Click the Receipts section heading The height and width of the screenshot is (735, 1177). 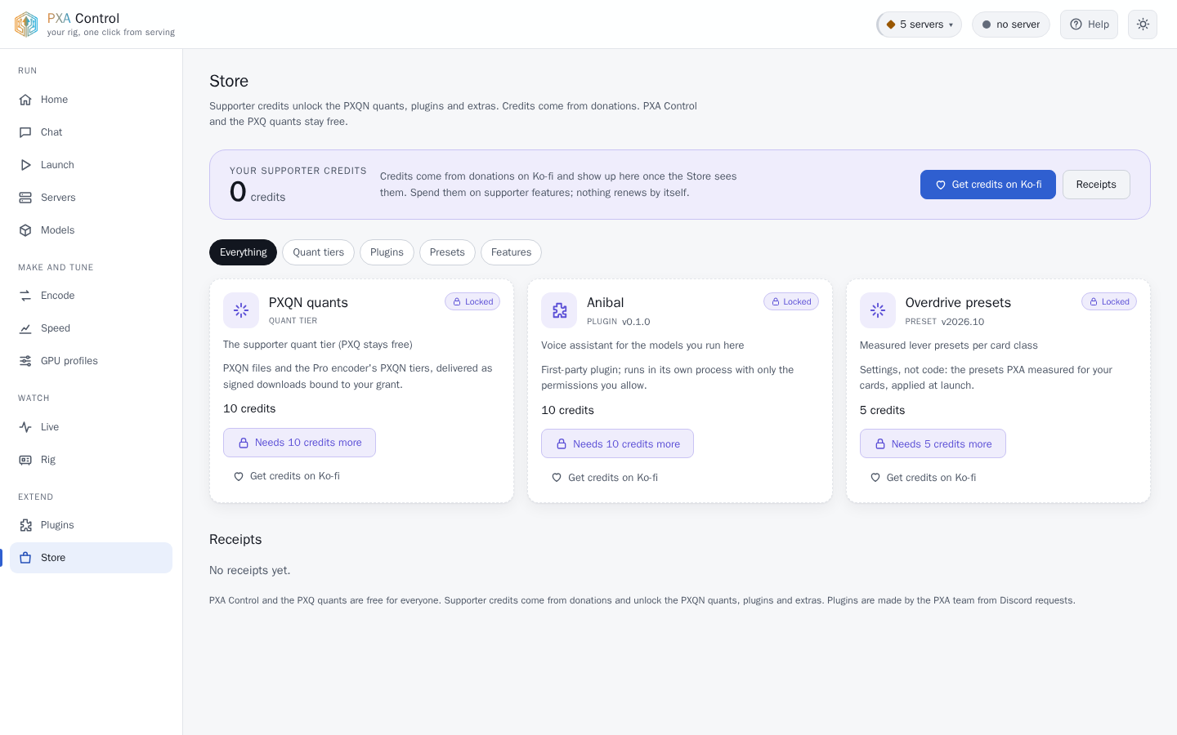pyautogui.click(x=235, y=539)
